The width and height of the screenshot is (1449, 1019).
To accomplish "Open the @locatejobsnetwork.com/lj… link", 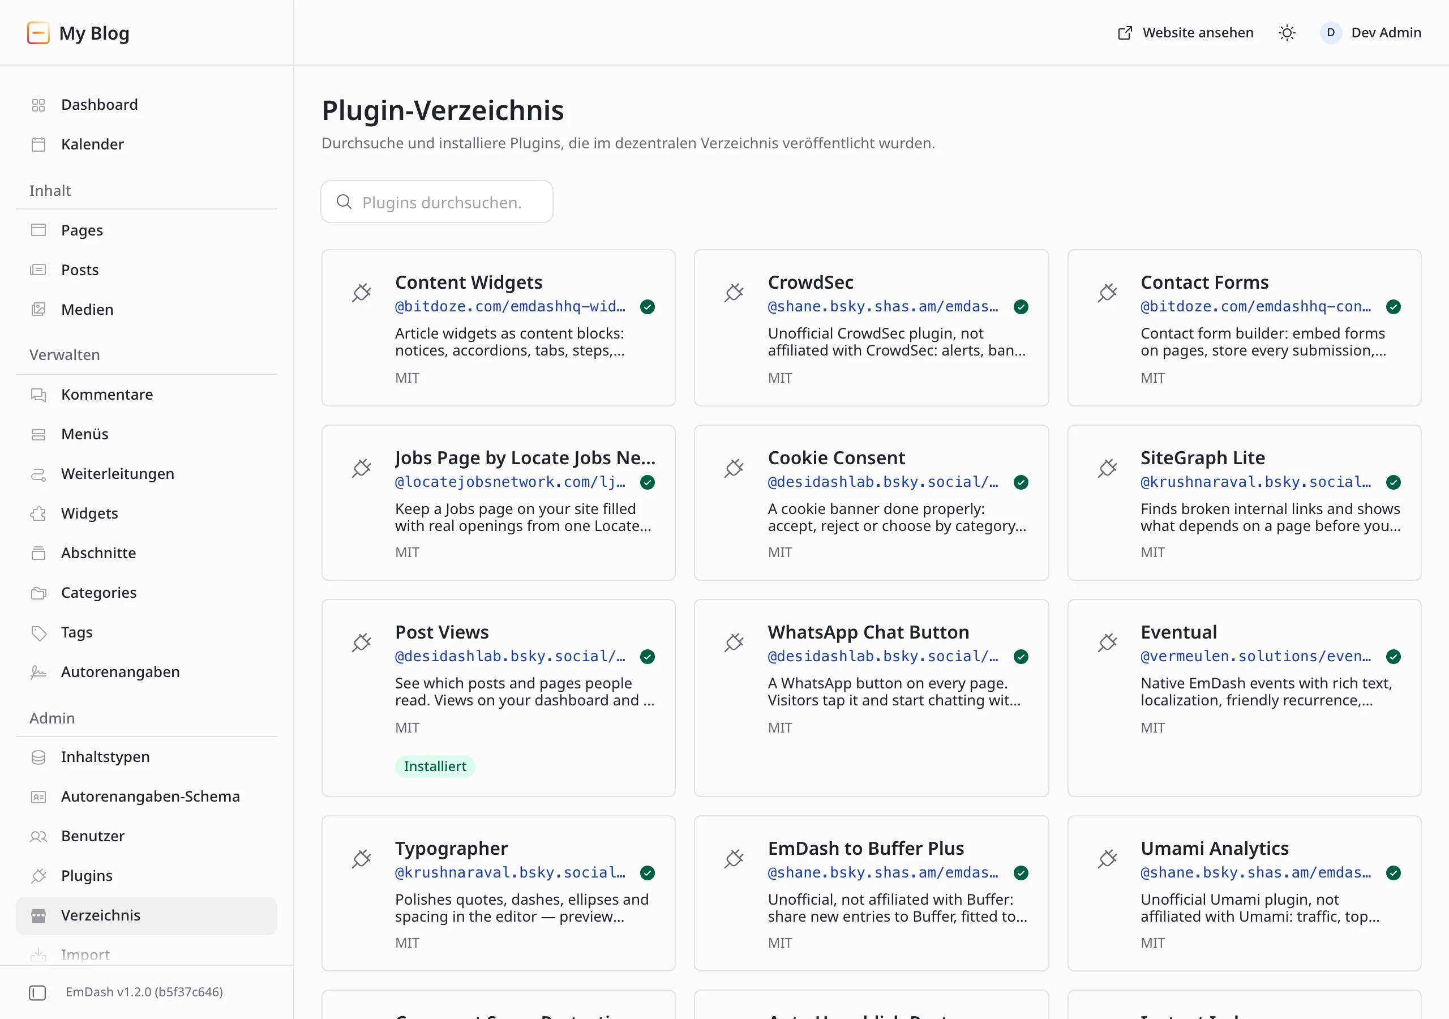I will 510,482.
